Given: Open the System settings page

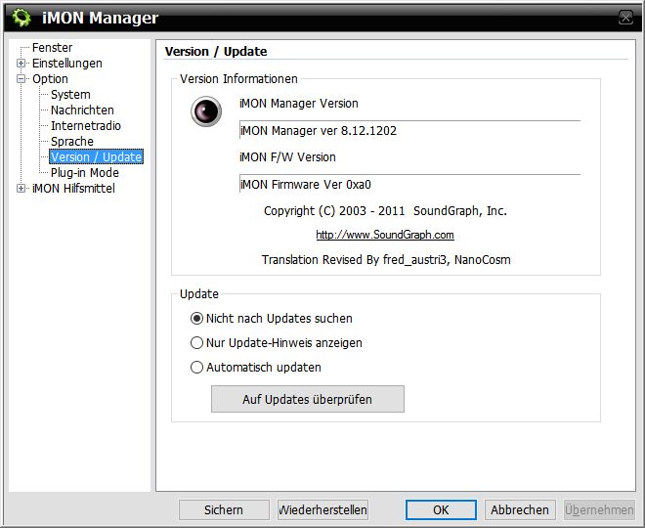Looking at the screenshot, I should [x=70, y=95].
